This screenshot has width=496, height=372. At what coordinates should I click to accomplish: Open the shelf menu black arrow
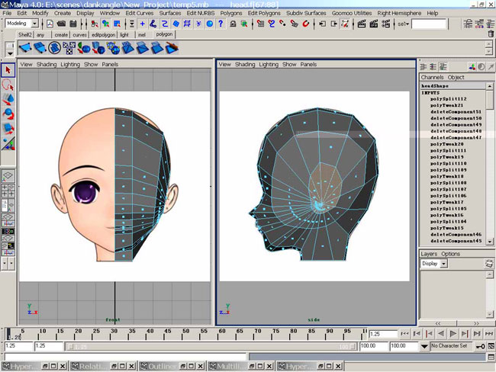point(10,53)
